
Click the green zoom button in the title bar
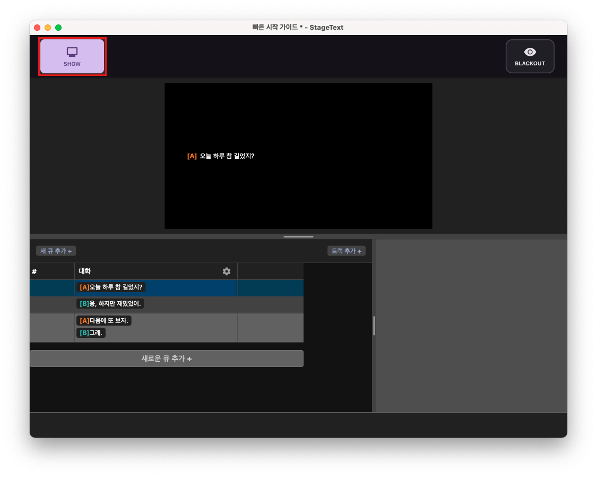click(x=58, y=27)
